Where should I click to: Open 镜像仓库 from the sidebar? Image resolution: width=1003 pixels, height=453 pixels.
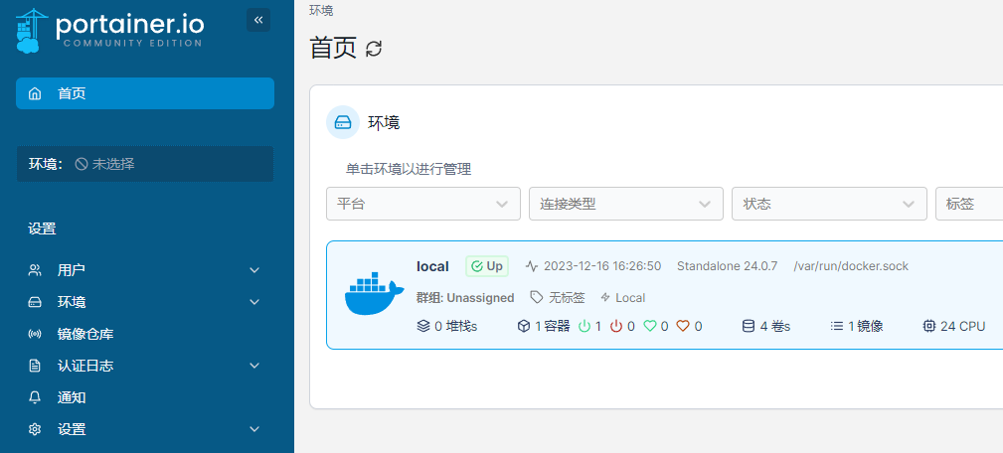click(85, 334)
